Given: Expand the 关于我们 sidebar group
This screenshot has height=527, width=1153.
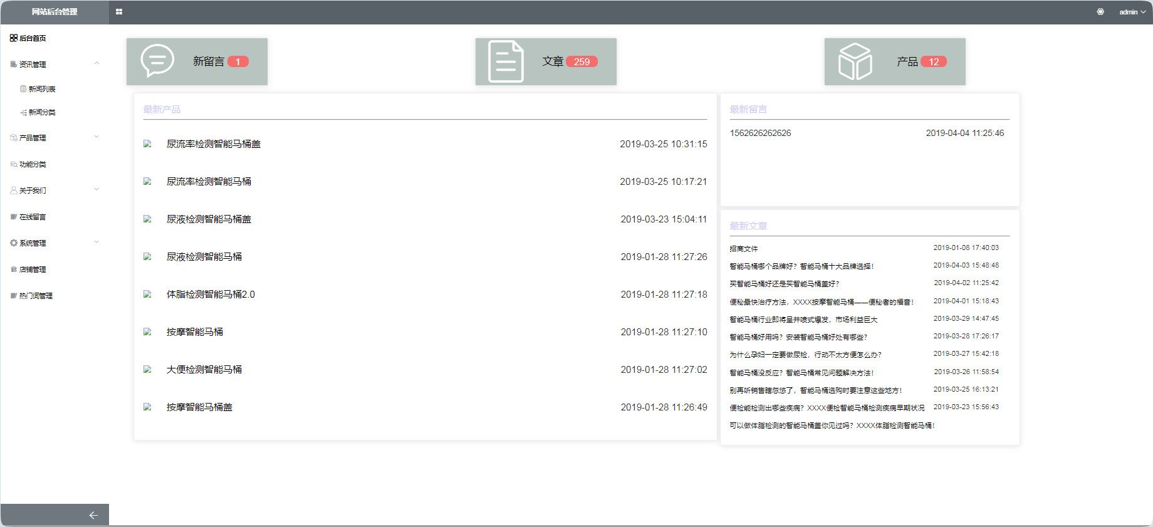Looking at the screenshot, I should coord(97,190).
